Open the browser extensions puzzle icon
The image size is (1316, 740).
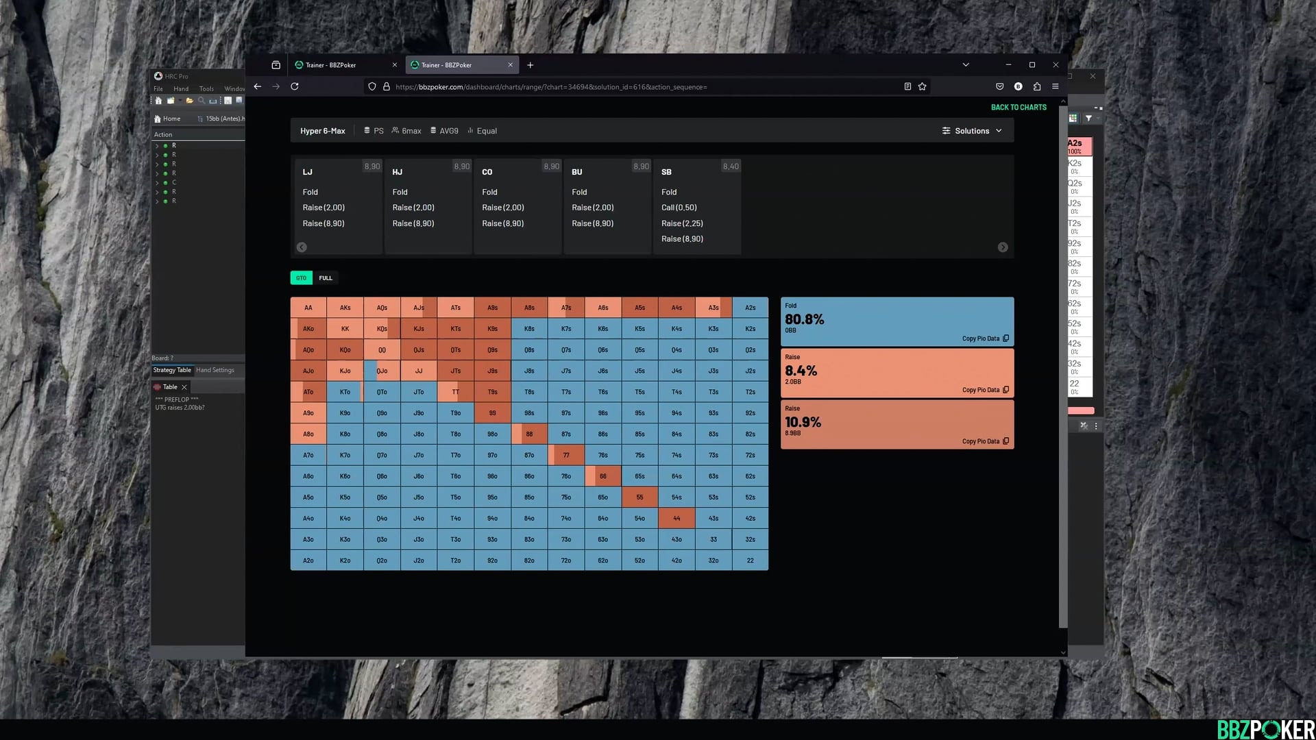1036,86
